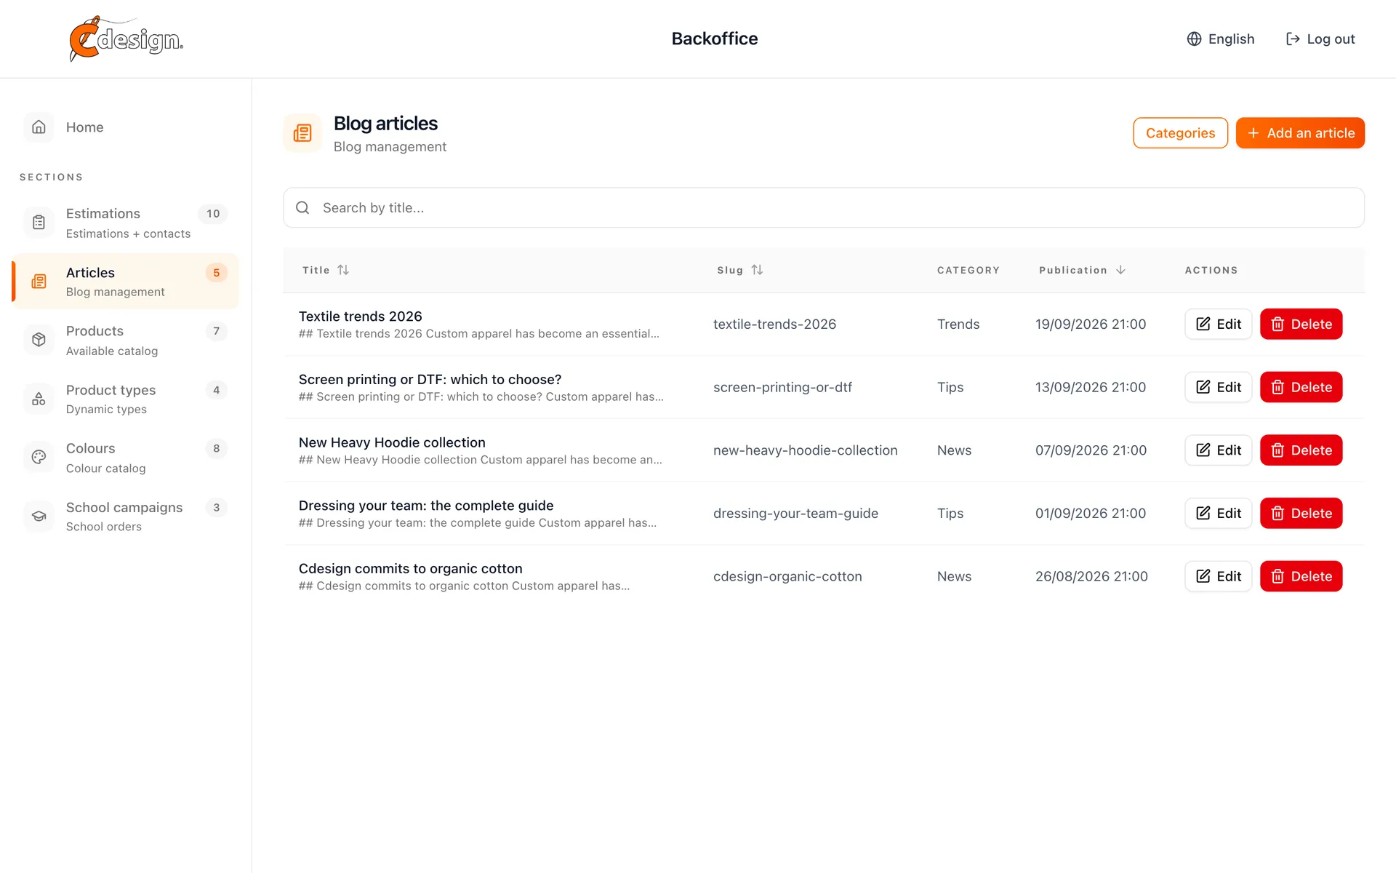
Task: Click the School campaigns graduation cap icon
Action: [39, 517]
